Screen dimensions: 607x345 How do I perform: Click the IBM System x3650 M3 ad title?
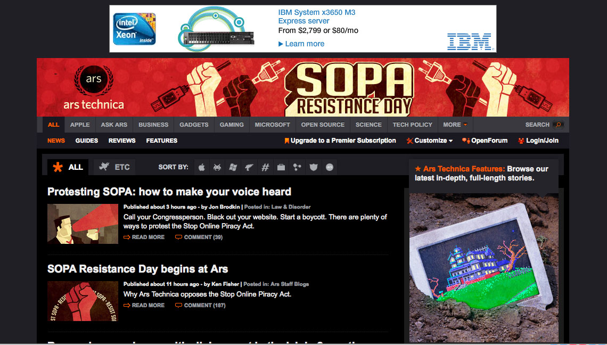pos(317,17)
